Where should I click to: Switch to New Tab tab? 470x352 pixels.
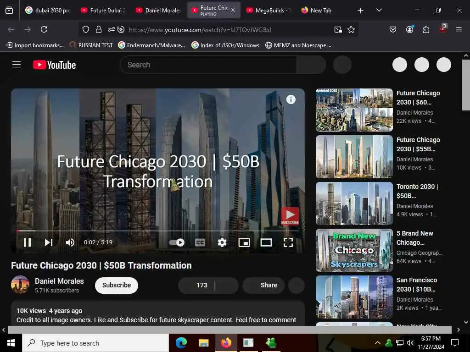pos(321,10)
